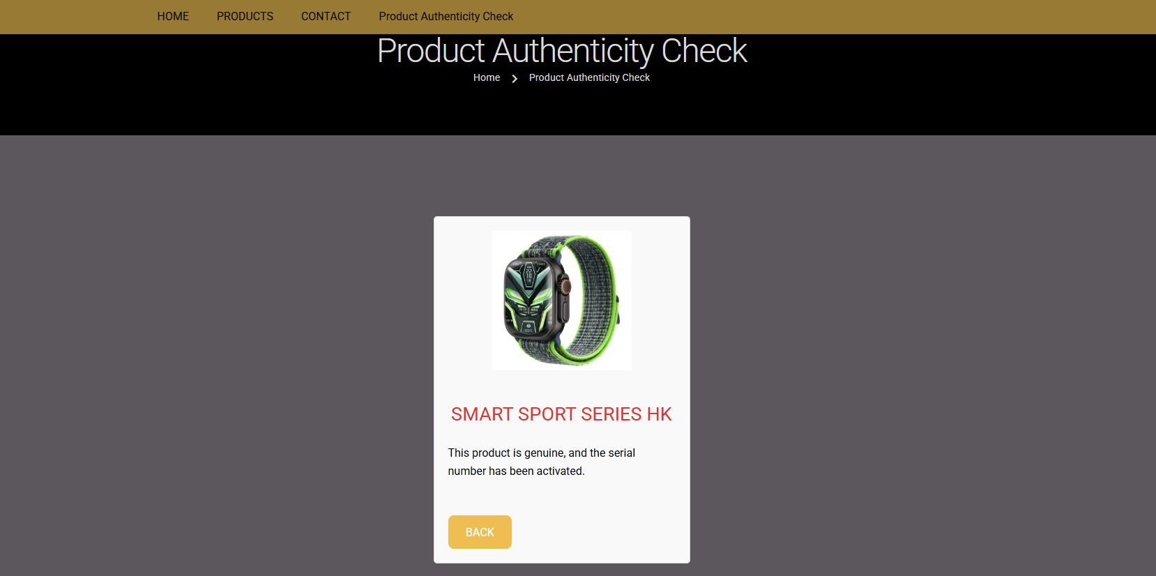The height and width of the screenshot is (576, 1156).
Task: Open the smartwatch product image
Action: click(562, 301)
